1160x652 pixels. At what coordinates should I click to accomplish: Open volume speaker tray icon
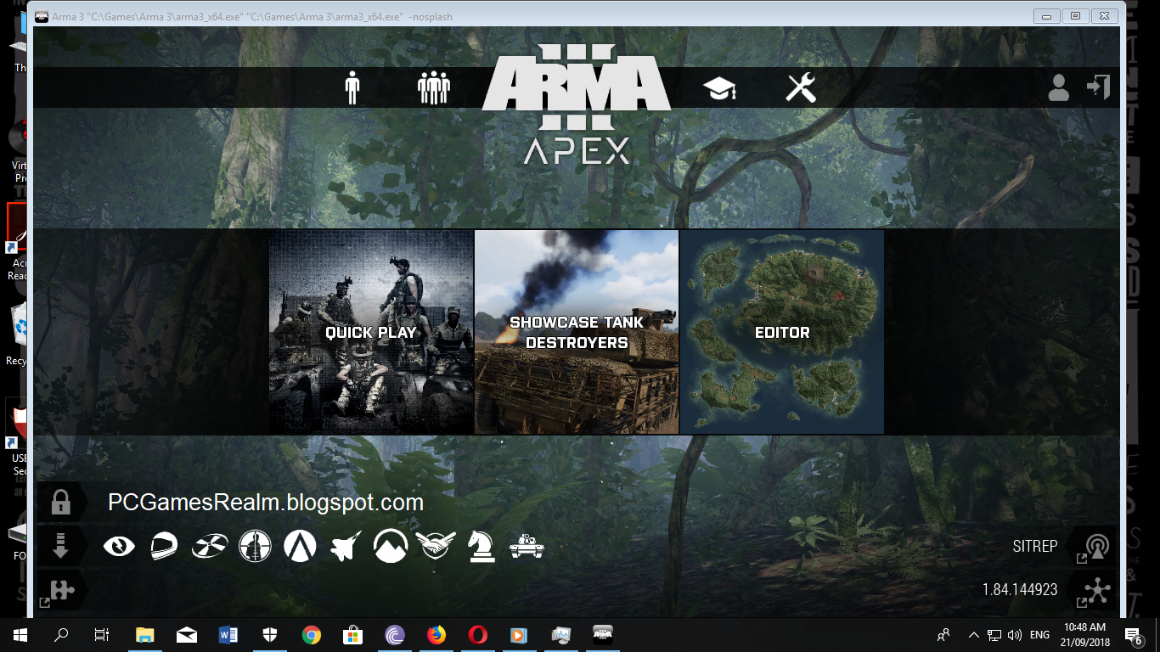pos(1014,634)
